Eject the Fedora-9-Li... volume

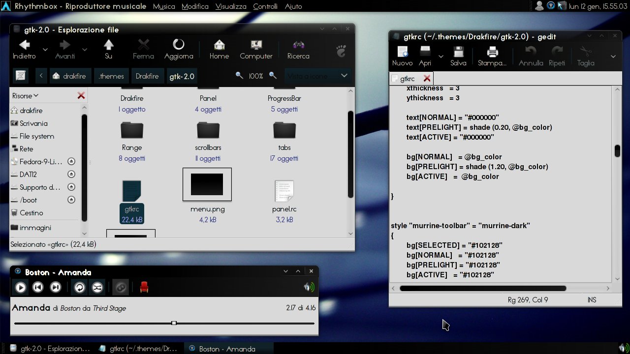[x=71, y=161]
